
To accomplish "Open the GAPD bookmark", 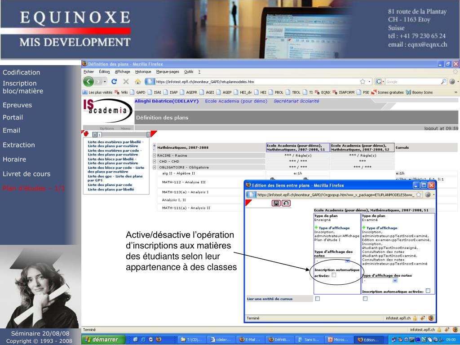I will pos(137,92).
